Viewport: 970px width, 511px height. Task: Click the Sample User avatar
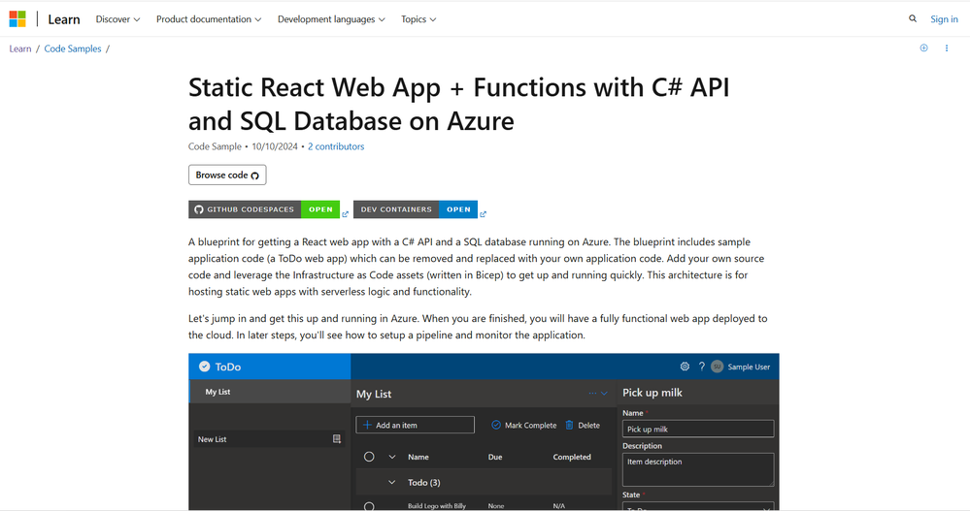pyautogui.click(x=717, y=367)
